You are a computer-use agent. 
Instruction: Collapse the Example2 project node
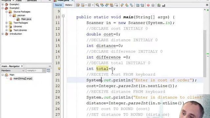click(x=3, y=8)
